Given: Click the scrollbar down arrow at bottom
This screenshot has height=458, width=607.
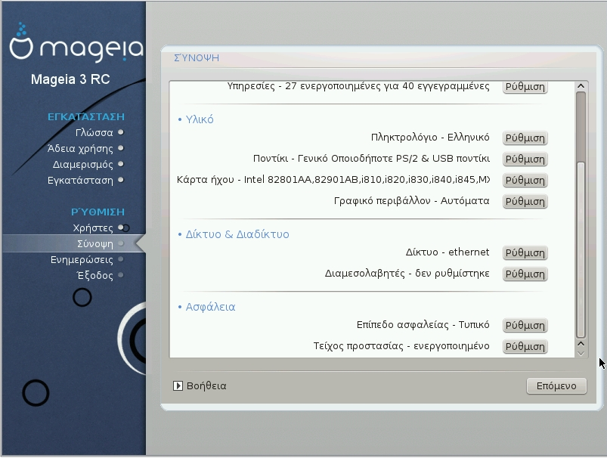Looking at the screenshot, I should [x=581, y=353].
